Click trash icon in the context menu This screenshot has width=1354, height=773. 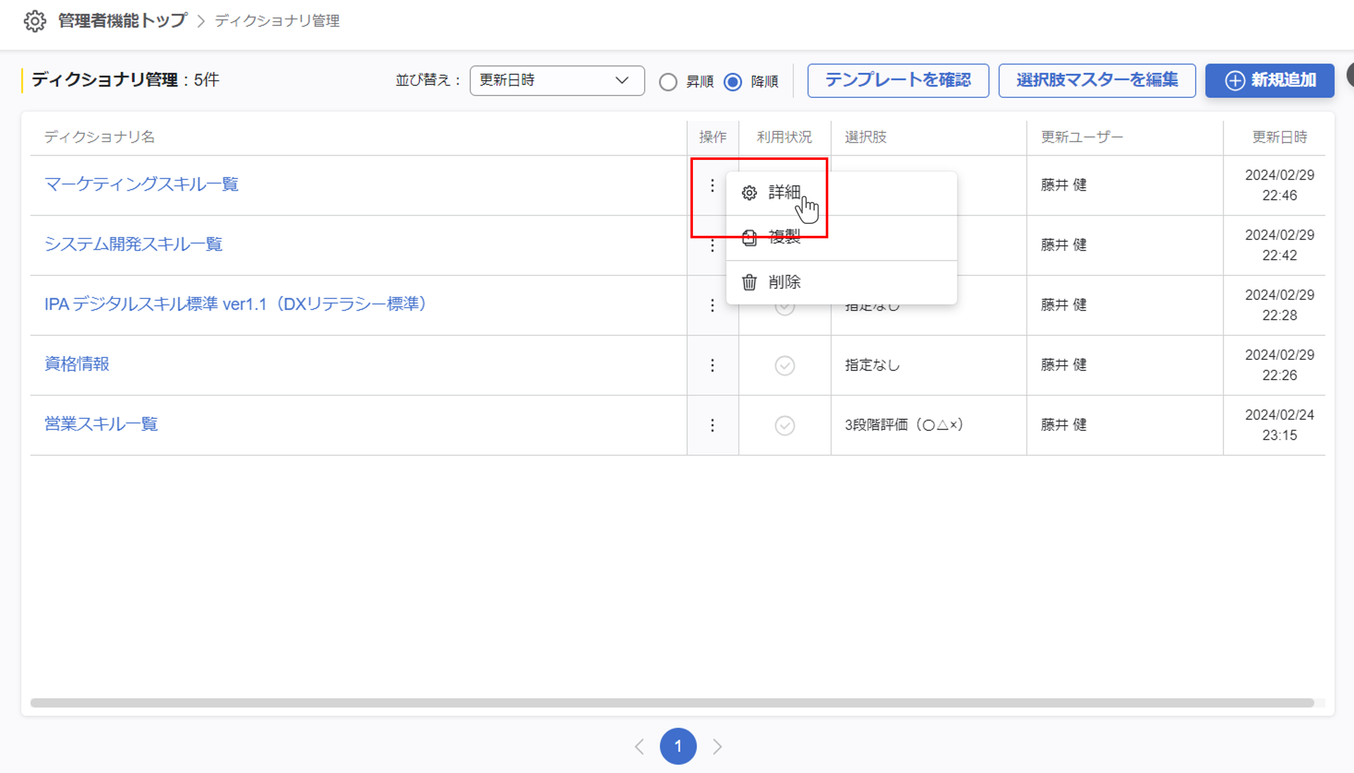coord(749,282)
